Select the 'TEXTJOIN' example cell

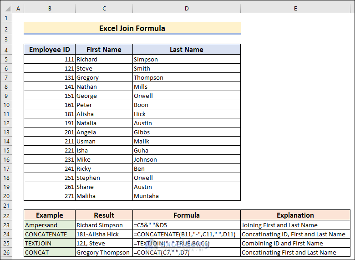coord(50,243)
